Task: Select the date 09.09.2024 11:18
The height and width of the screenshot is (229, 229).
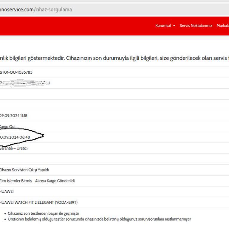Action: pos(14,115)
